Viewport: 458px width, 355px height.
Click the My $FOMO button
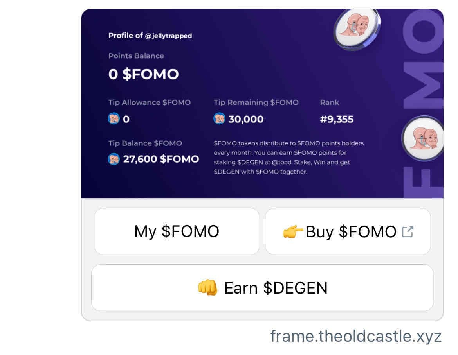[177, 231]
